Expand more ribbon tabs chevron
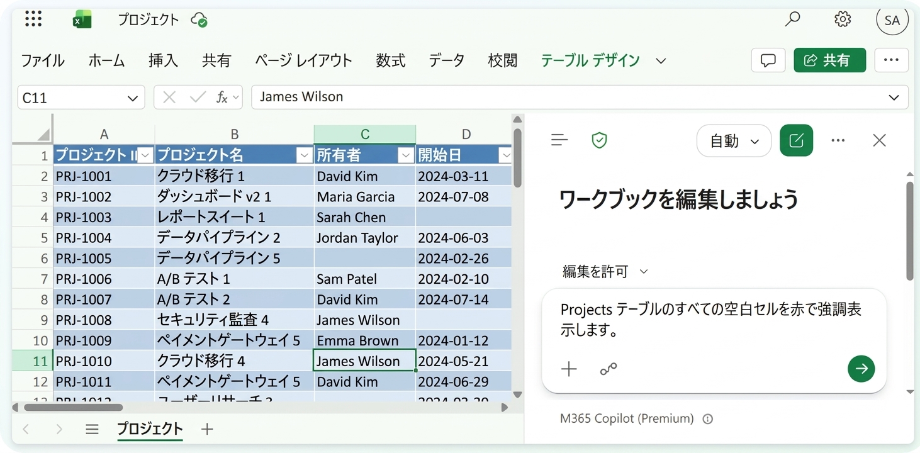This screenshot has height=453, width=920. pos(661,61)
